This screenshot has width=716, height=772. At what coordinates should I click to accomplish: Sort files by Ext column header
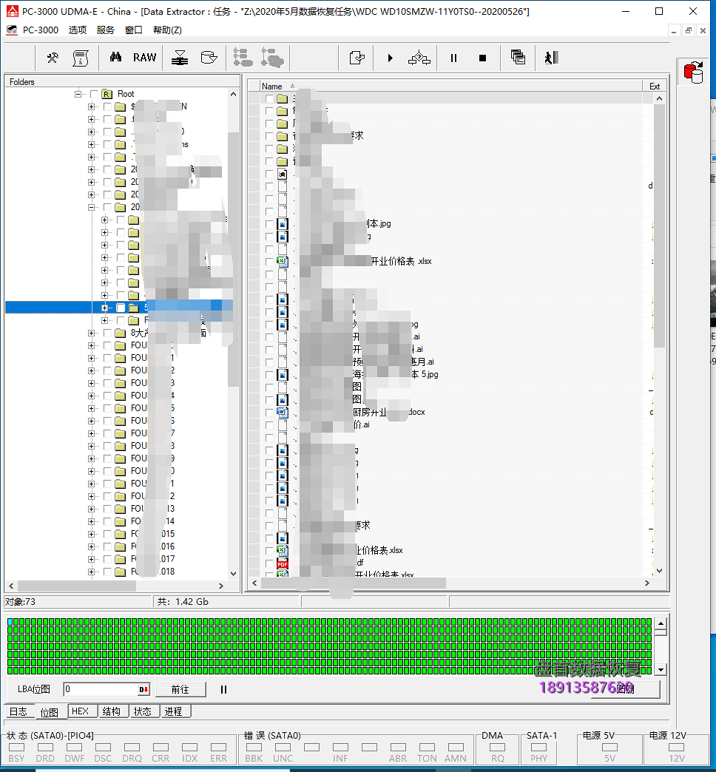[x=655, y=87]
